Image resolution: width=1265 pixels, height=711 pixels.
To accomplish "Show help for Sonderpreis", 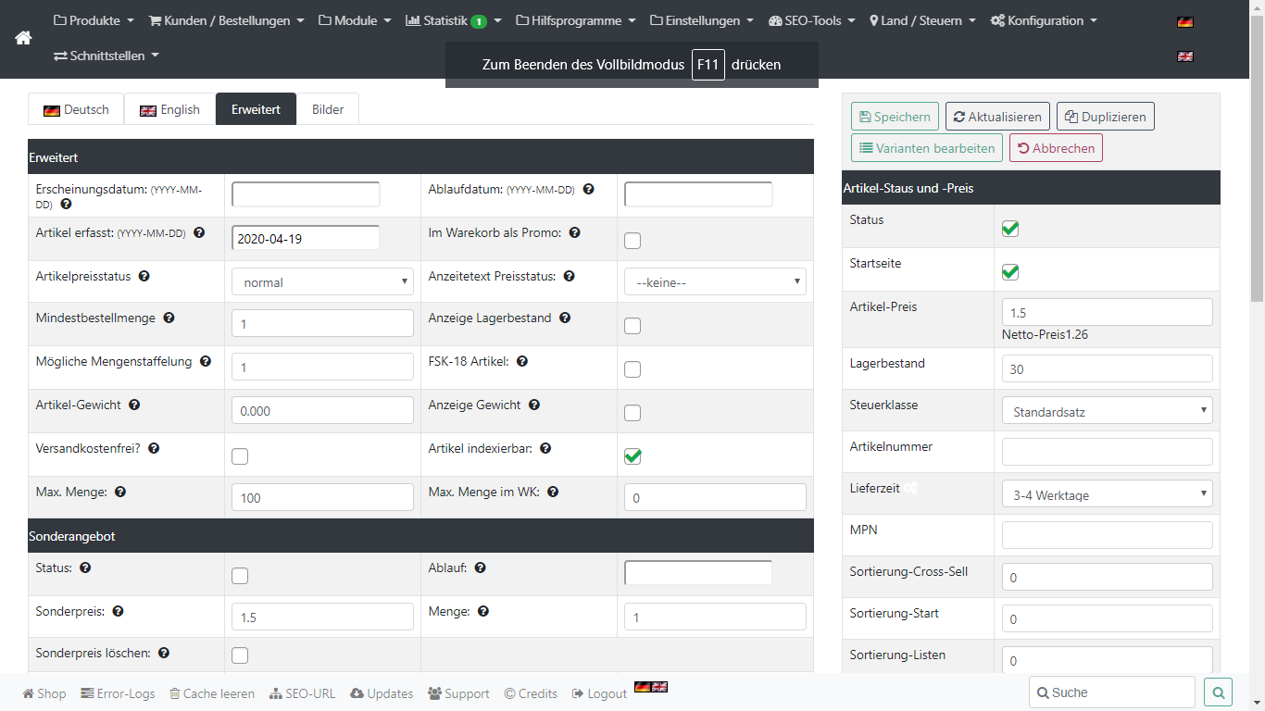I will click(118, 611).
